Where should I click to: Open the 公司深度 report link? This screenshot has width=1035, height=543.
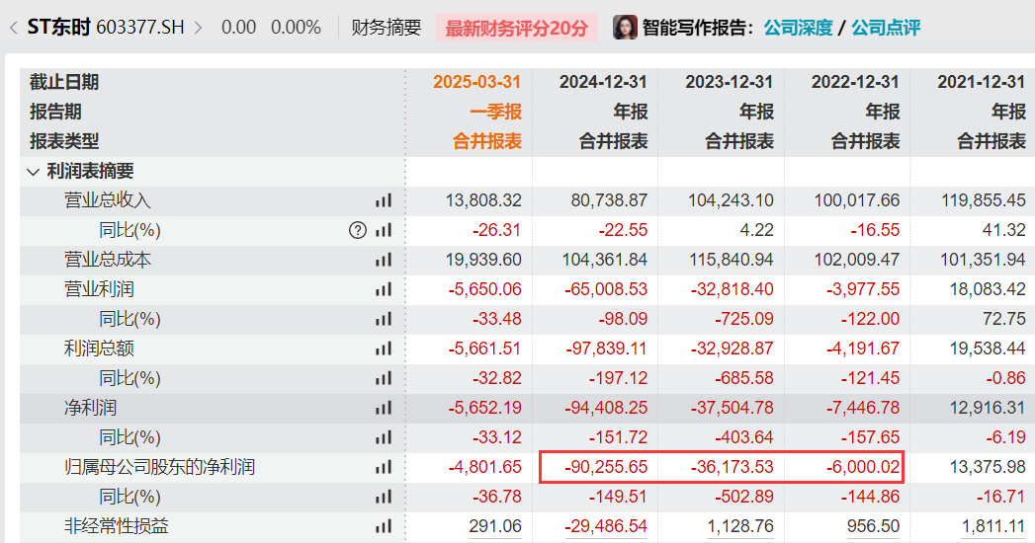[797, 28]
